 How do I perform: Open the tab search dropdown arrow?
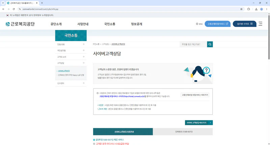coord(3,3)
